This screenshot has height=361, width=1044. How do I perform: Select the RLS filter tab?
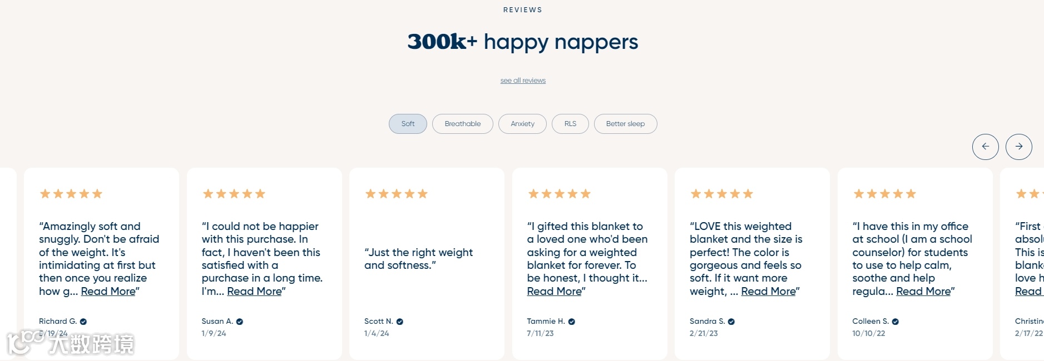point(570,124)
